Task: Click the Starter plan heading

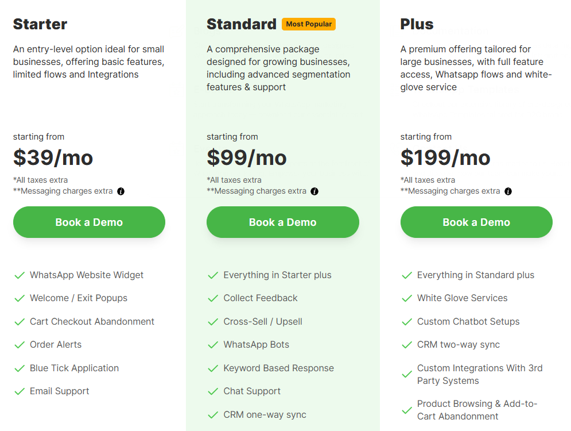Action: point(40,25)
